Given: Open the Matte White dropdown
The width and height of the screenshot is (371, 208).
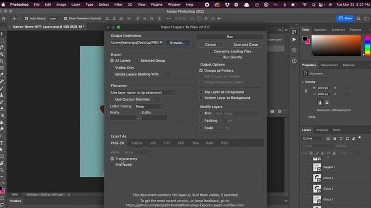Looking at the screenshot, I should click(x=137, y=153).
